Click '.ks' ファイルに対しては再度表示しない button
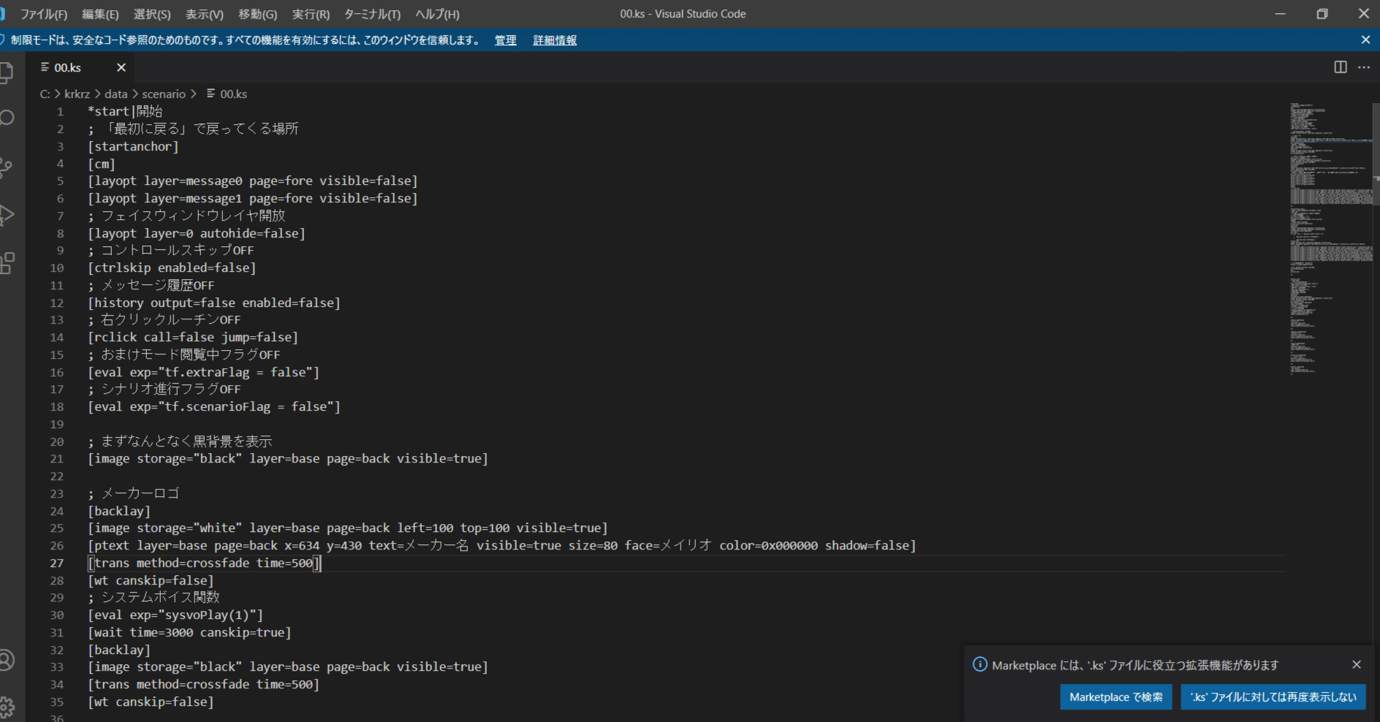This screenshot has width=1380, height=722. pyautogui.click(x=1273, y=697)
